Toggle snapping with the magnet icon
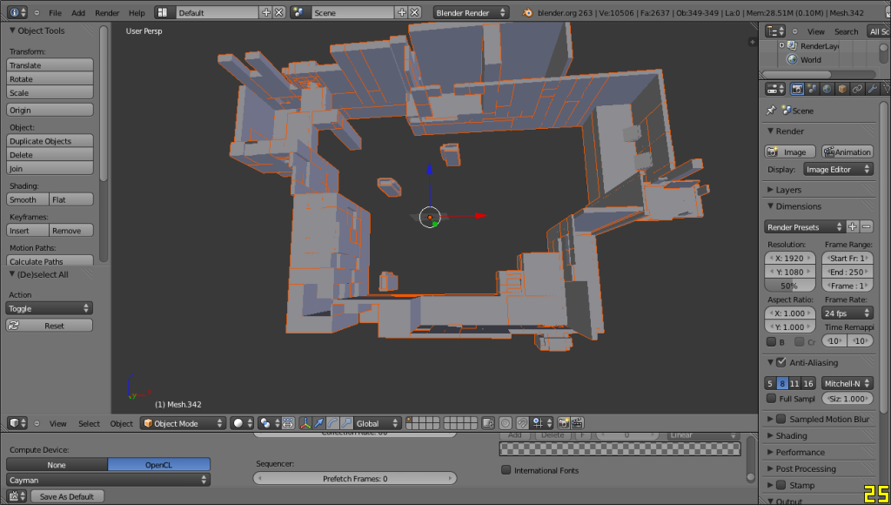This screenshot has width=891, height=505. click(x=525, y=423)
